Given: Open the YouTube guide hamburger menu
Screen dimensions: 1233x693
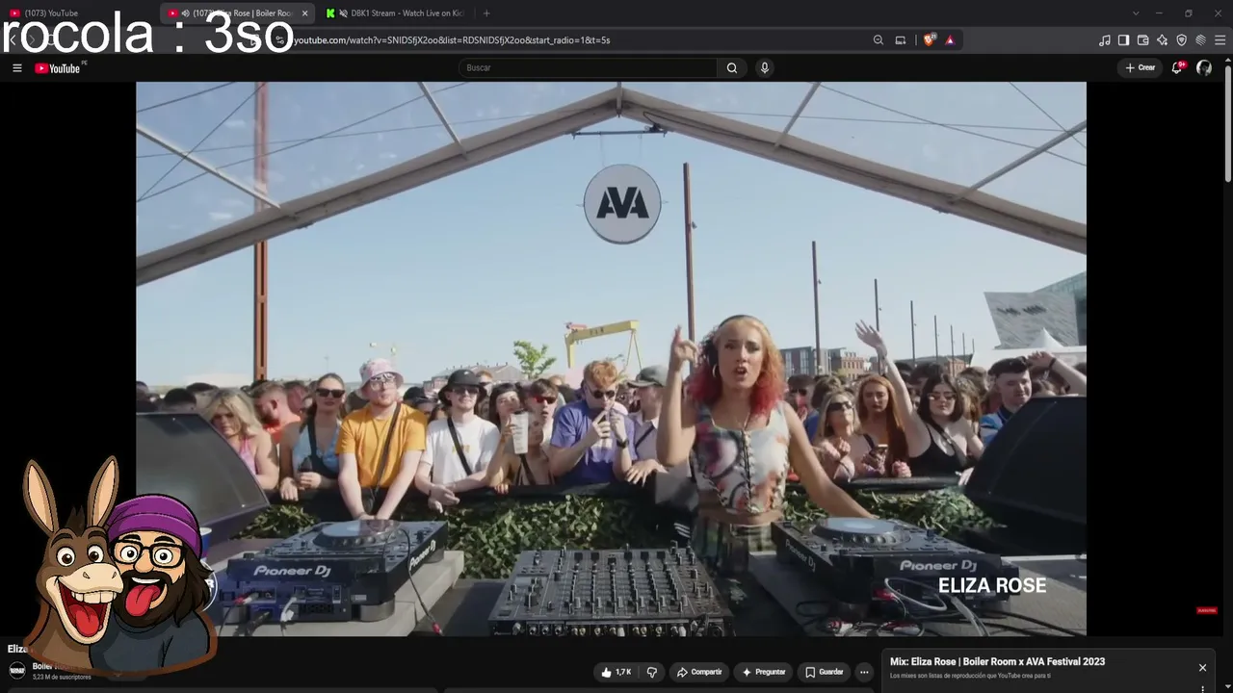Looking at the screenshot, I should pyautogui.click(x=16, y=67).
